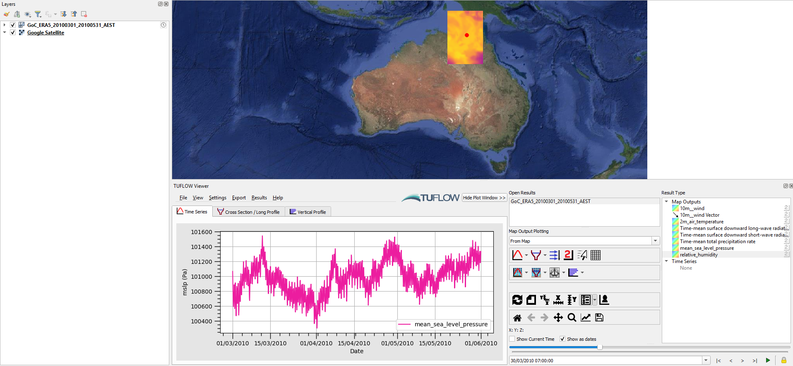Save the plot with floppy disk icon

599,318
